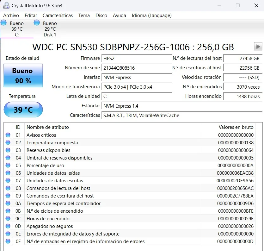The width and height of the screenshot is (264, 251).
Task: Click raw value 00000002DE9A56
Action: tap(235, 180)
